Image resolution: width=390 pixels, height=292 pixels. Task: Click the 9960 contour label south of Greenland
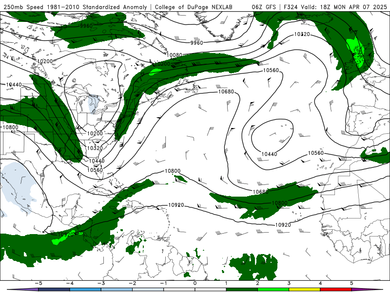click(x=197, y=43)
